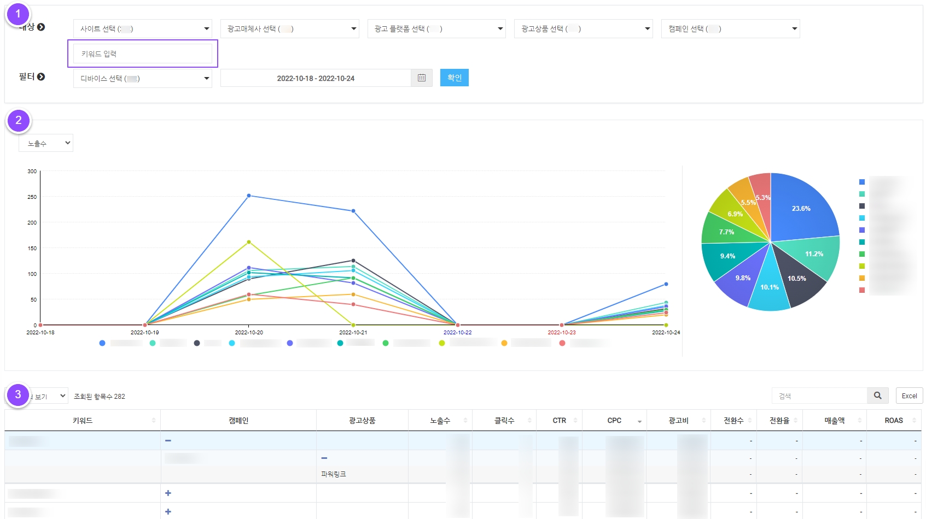Open the 노출수 chart metric dropdown
The image size is (926, 519).
(46, 143)
